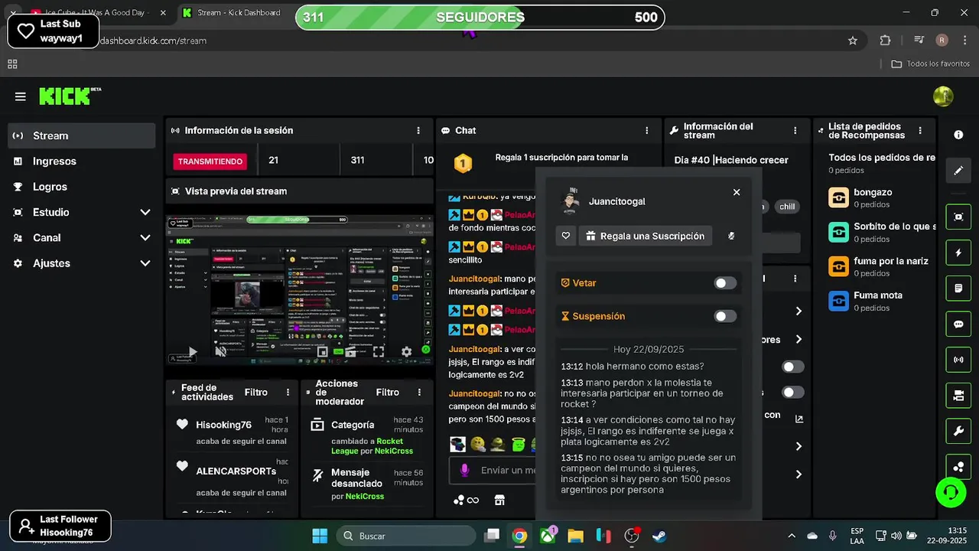Open the Todos los favoritos bookmarks folder
The image size is (979, 551).
coord(930,64)
